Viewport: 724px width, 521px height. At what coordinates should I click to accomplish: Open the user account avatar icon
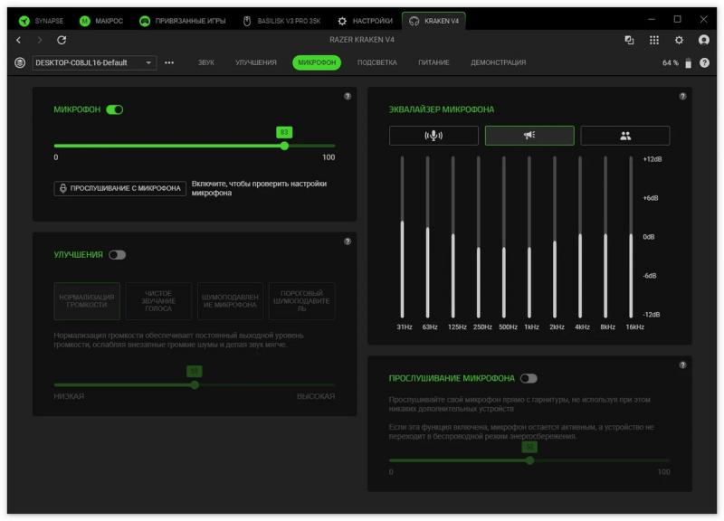pos(704,40)
